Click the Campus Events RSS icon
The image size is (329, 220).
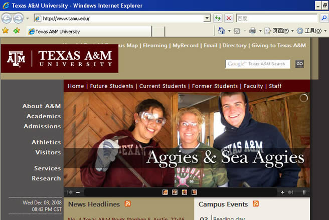256,203
